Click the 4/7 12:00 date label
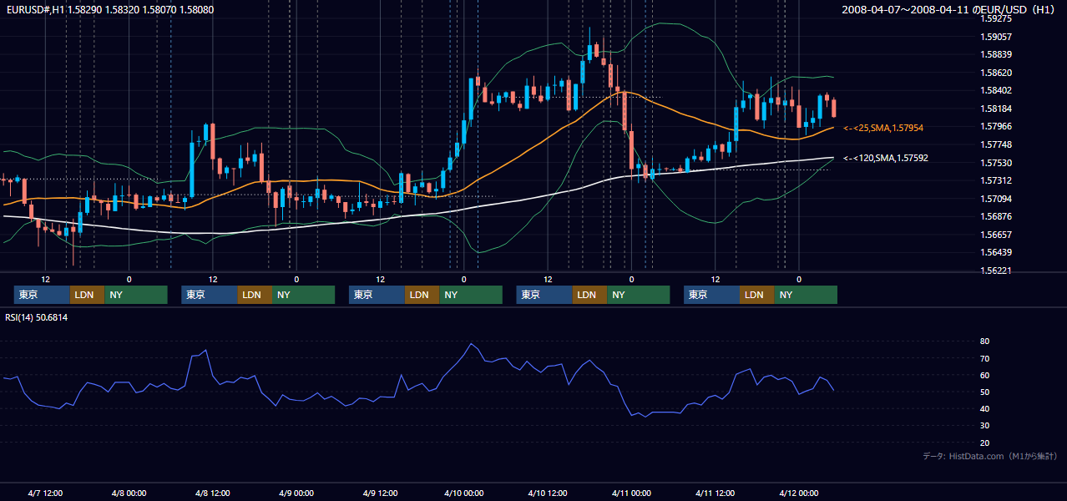The width and height of the screenshot is (1067, 501). (45, 493)
